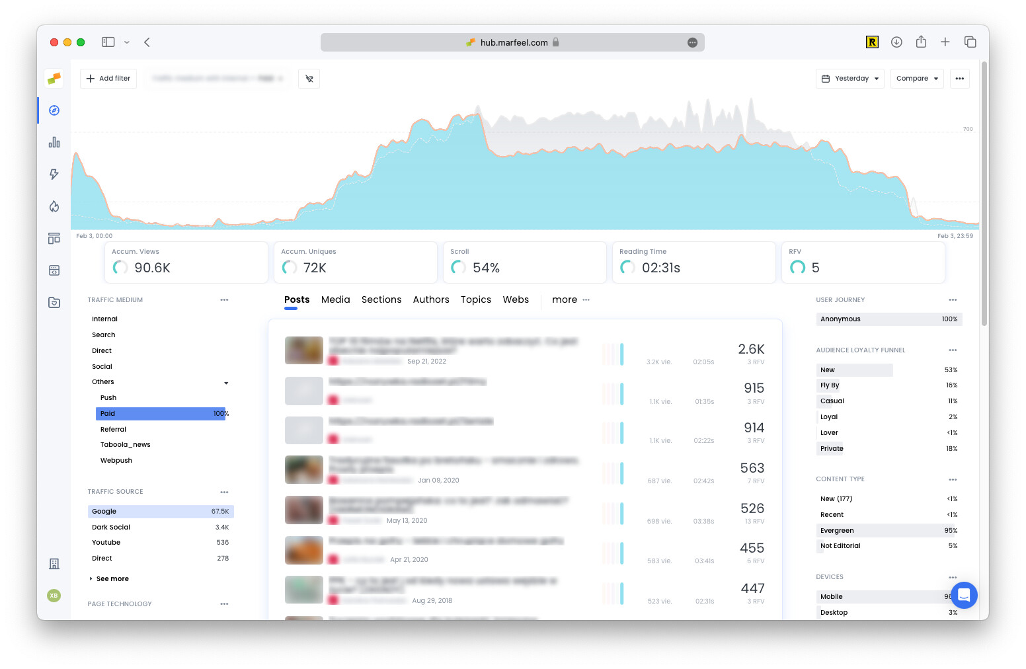Expand See more under traffic sources
The width and height of the screenshot is (1026, 669).
[111, 578]
